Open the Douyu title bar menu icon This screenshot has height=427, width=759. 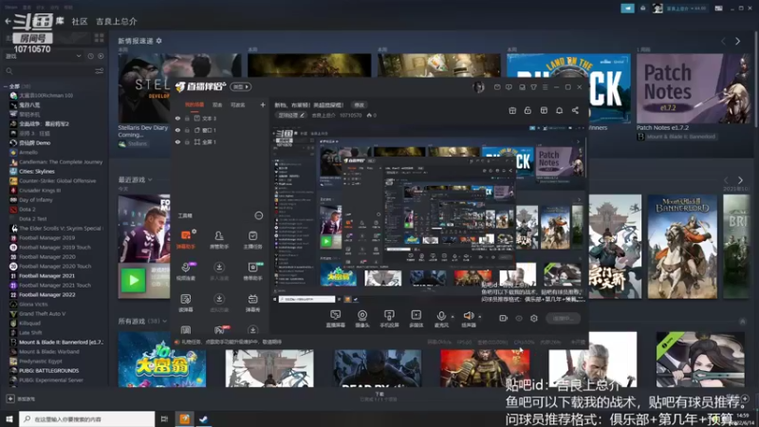point(545,87)
